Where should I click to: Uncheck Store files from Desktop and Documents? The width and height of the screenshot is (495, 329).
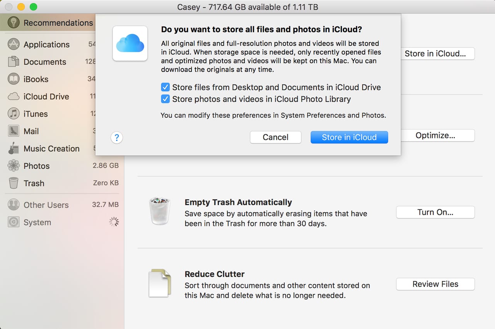165,87
